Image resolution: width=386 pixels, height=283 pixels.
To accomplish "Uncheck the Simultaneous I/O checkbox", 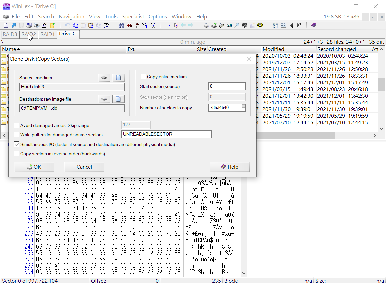I will 17,144.
